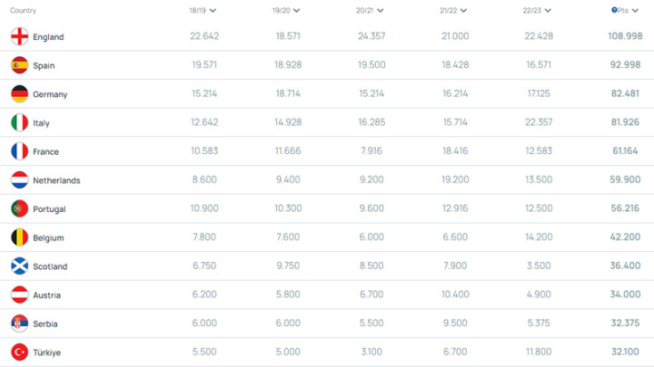
Task: Click the Country column header
Action: pyautogui.click(x=23, y=10)
